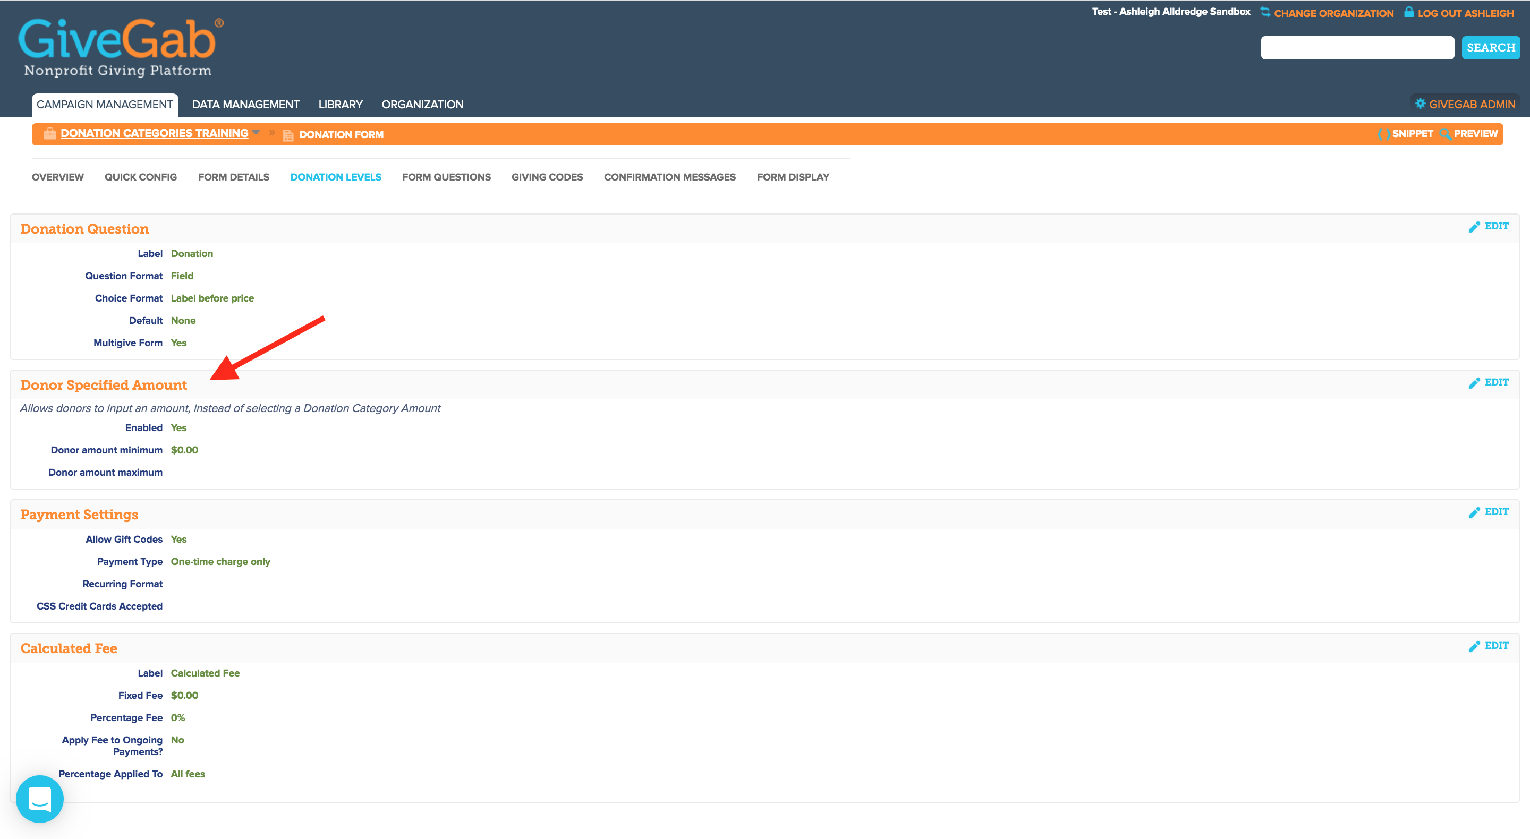Screen dimensions: 1530x839
Task: Click the organization name 'Test - Ashleigh Alldredge Sandbox'
Action: (x=1171, y=12)
